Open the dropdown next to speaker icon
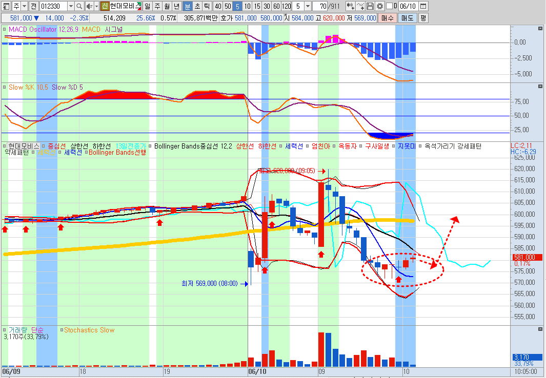The image size is (546, 378). (x=96, y=6)
